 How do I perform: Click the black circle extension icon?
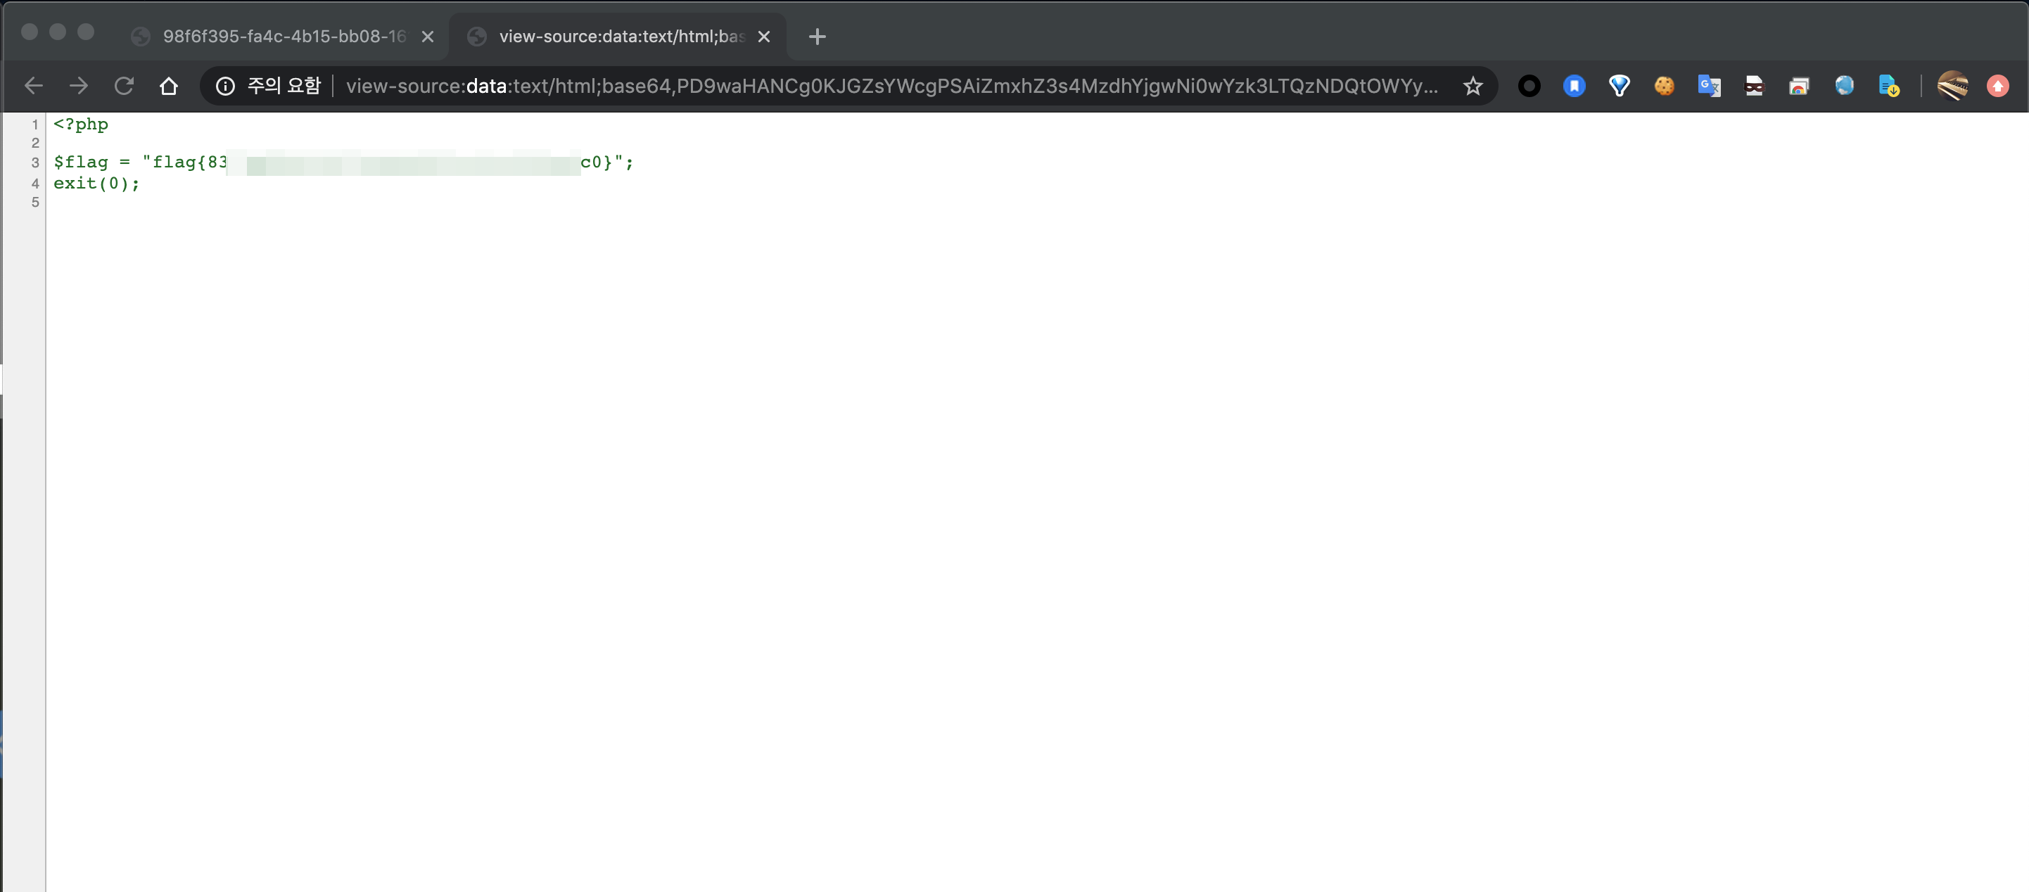pyautogui.click(x=1529, y=86)
